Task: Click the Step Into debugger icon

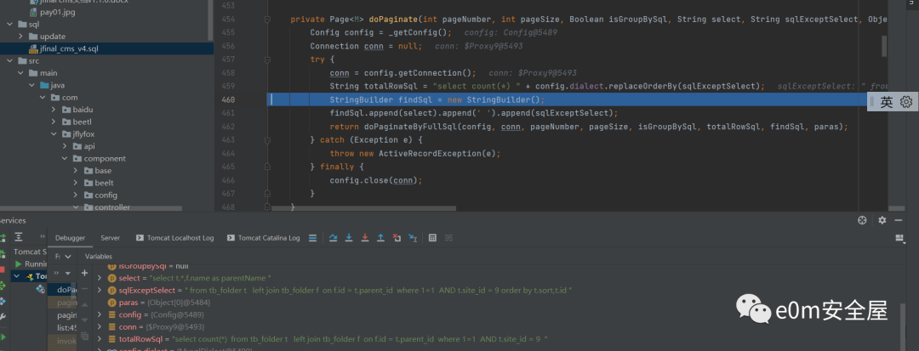Action: (x=350, y=237)
